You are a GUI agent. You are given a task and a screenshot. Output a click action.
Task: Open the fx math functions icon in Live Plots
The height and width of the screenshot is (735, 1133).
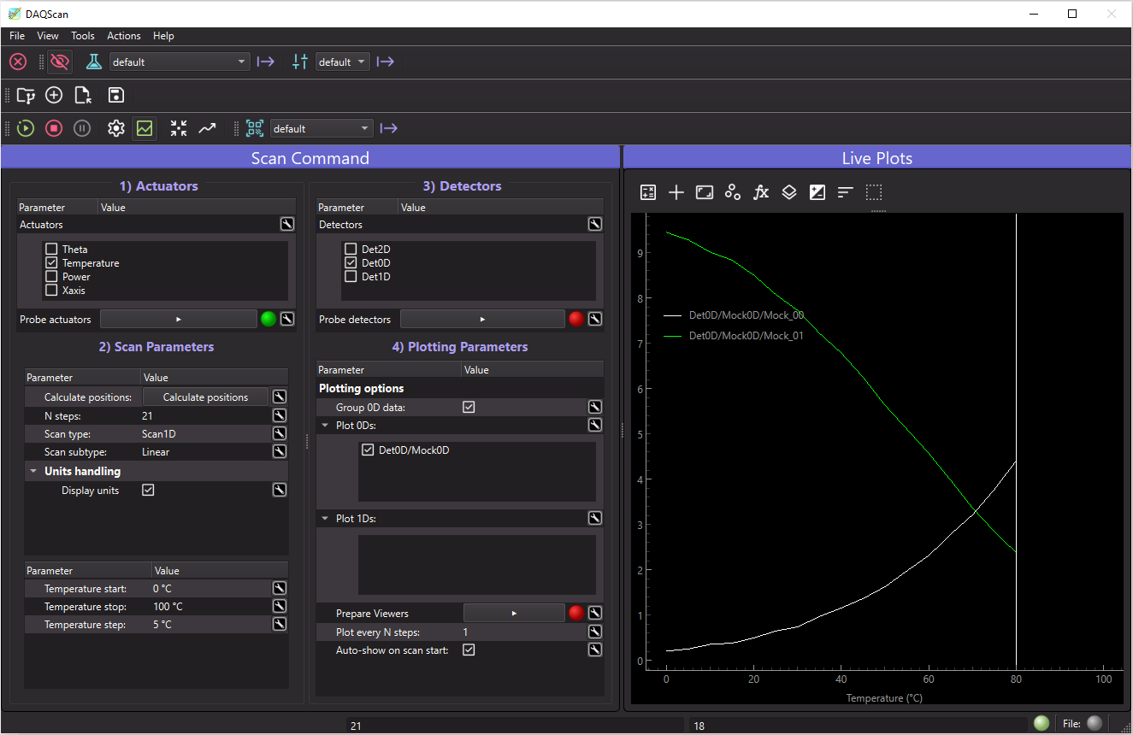(x=761, y=192)
